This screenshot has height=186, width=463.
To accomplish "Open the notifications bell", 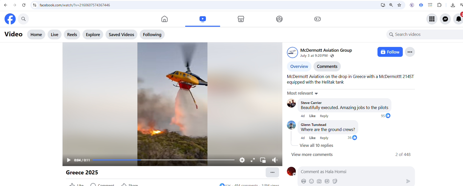I will (458, 19).
